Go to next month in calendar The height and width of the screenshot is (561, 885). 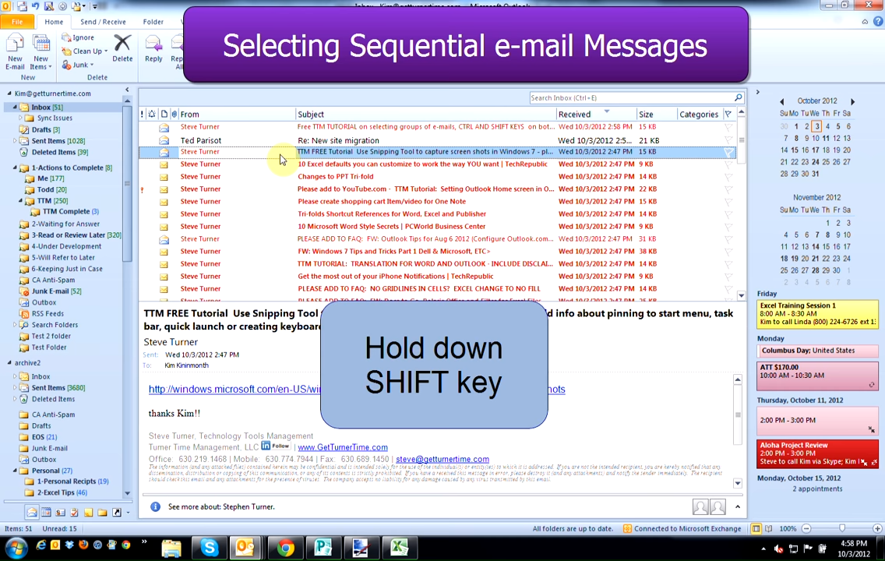[x=853, y=101]
